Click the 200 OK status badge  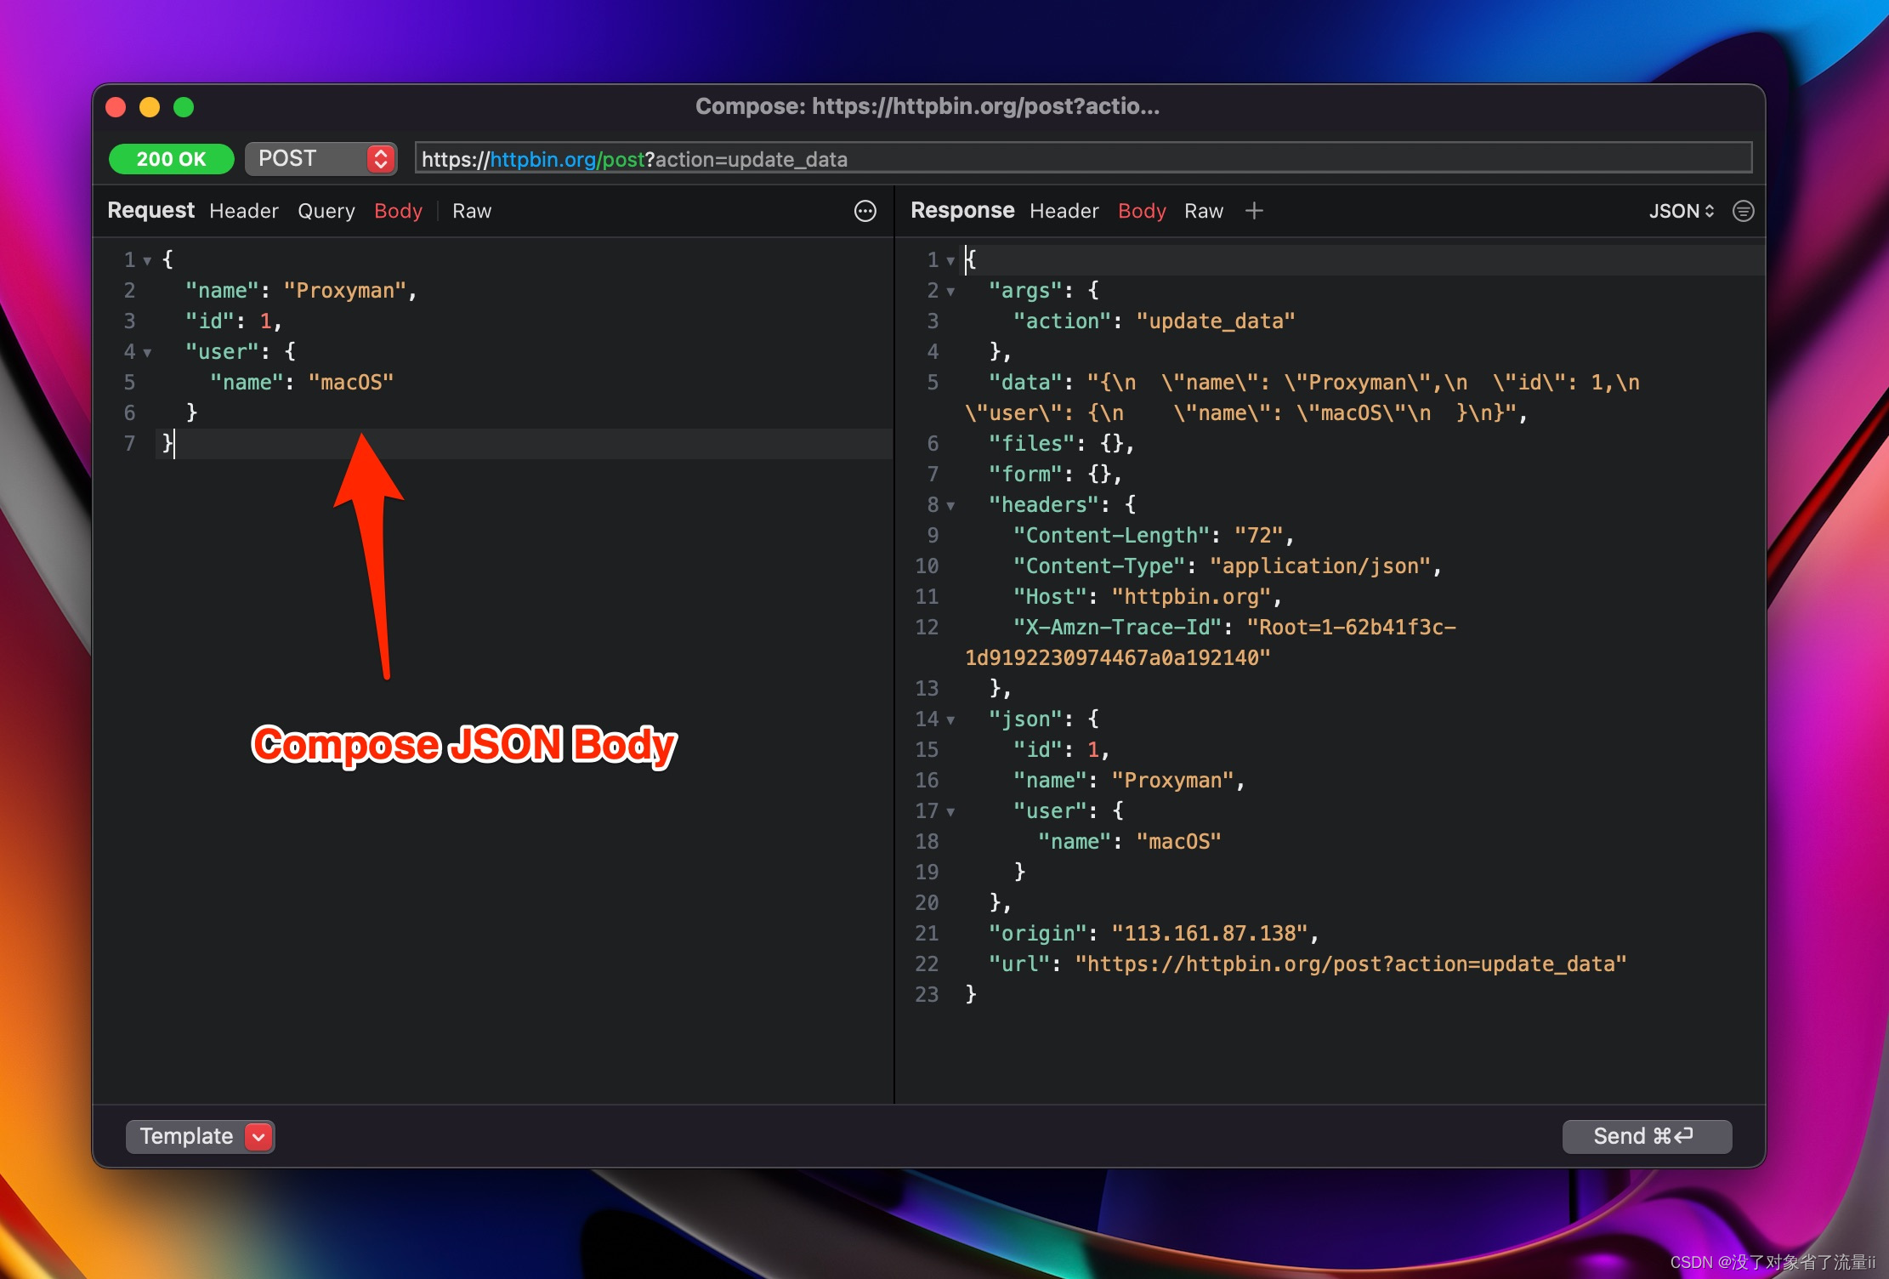[171, 159]
